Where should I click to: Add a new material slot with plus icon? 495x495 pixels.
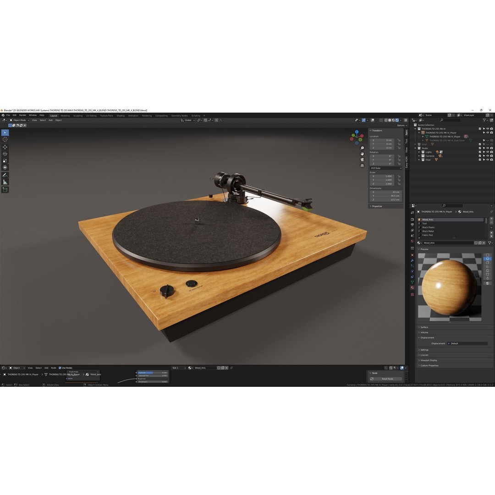coord(491,218)
